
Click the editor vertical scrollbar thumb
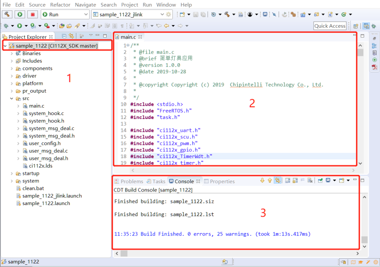pyautogui.click(x=360, y=53)
